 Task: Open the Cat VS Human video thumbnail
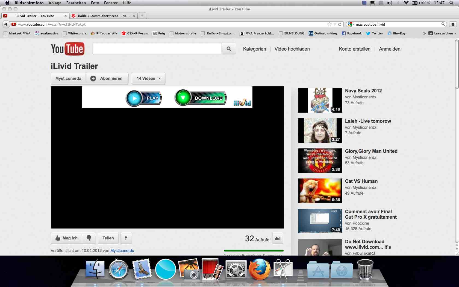pos(320,191)
